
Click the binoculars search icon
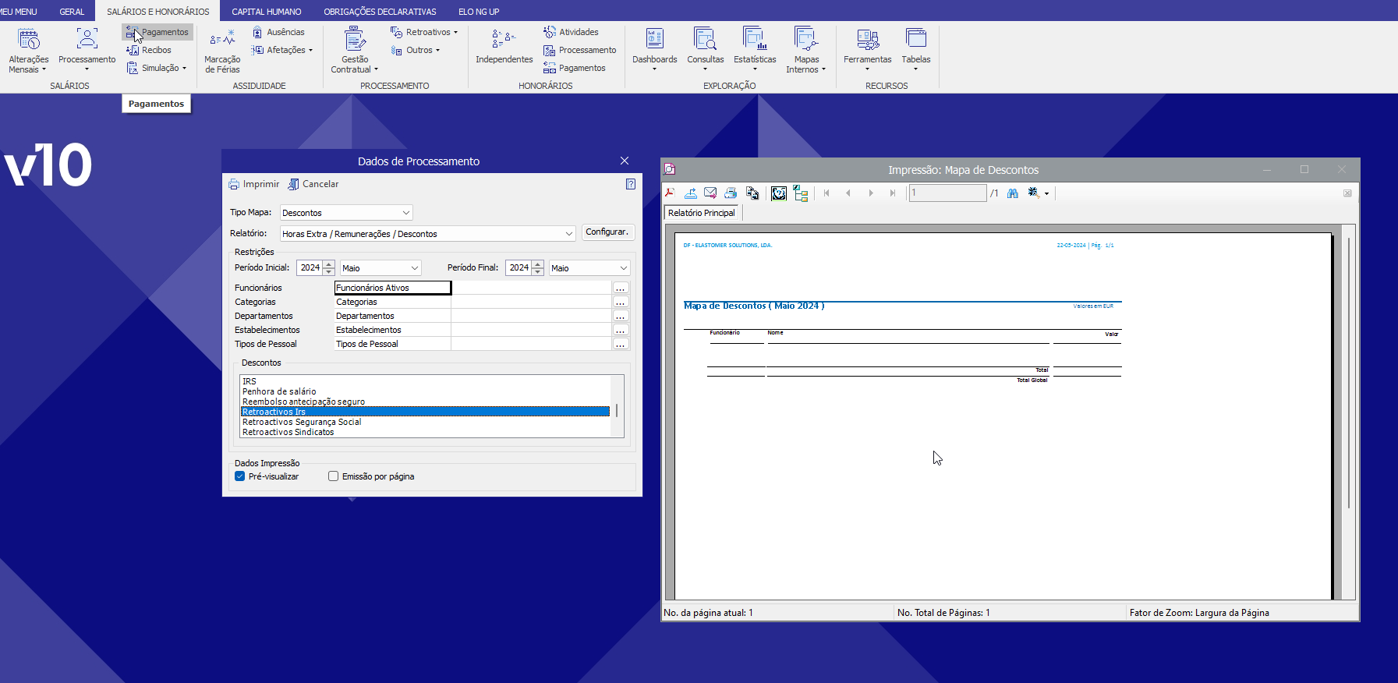1012,193
